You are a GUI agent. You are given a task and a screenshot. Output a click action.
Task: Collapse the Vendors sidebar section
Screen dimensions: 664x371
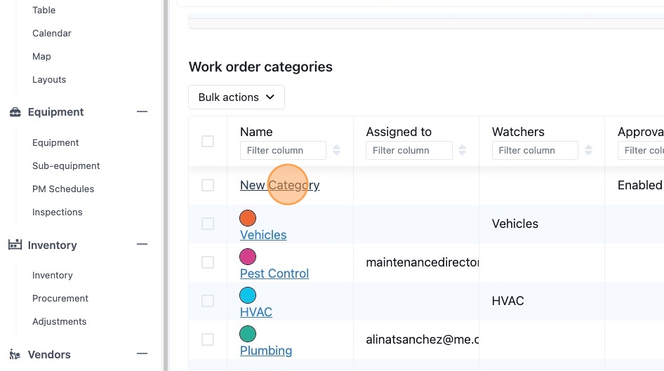(x=142, y=353)
